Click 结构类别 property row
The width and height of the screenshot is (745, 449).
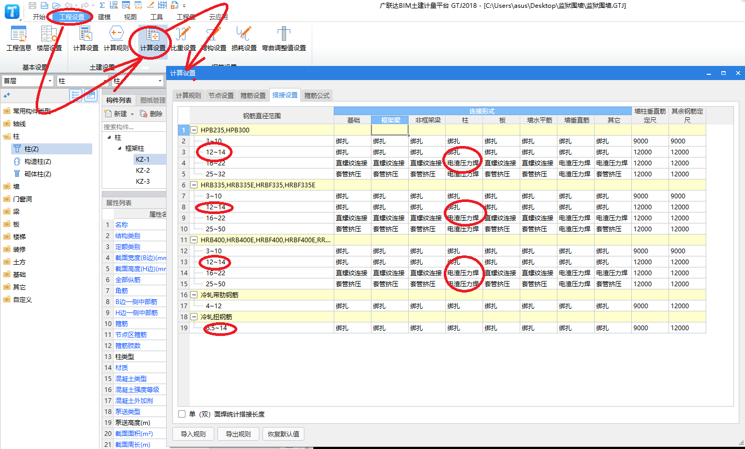coord(134,235)
